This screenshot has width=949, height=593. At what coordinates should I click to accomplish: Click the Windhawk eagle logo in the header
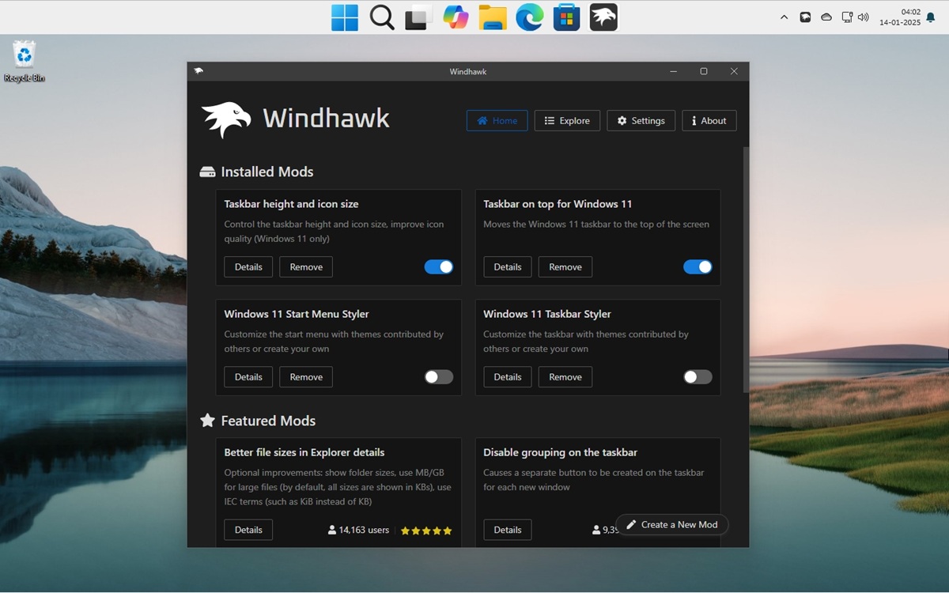click(x=225, y=119)
